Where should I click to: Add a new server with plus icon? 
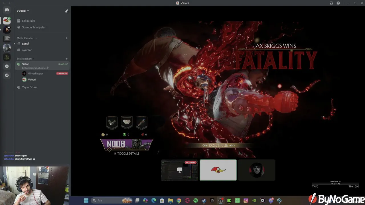click(x=7, y=66)
